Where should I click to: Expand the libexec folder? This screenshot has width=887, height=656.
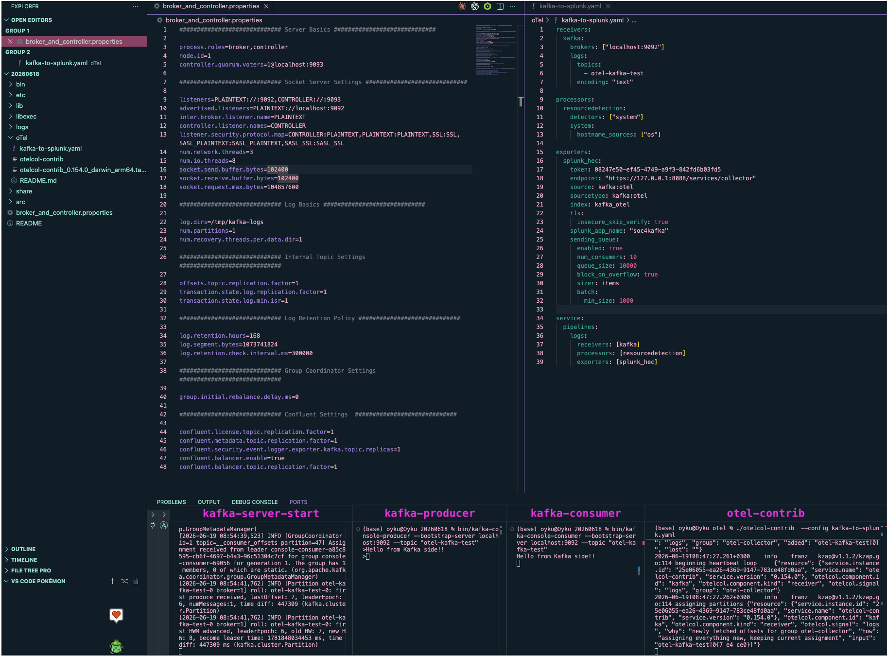coord(11,116)
